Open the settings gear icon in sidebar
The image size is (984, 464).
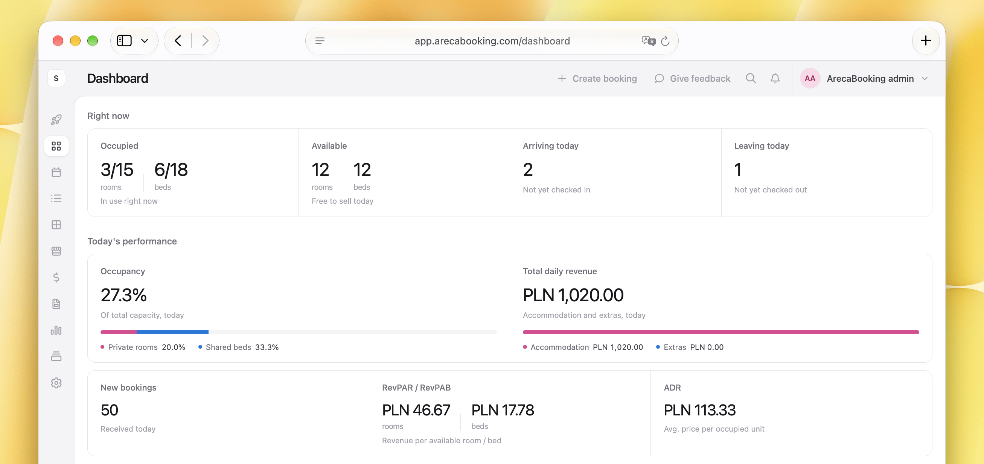click(x=56, y=383)
